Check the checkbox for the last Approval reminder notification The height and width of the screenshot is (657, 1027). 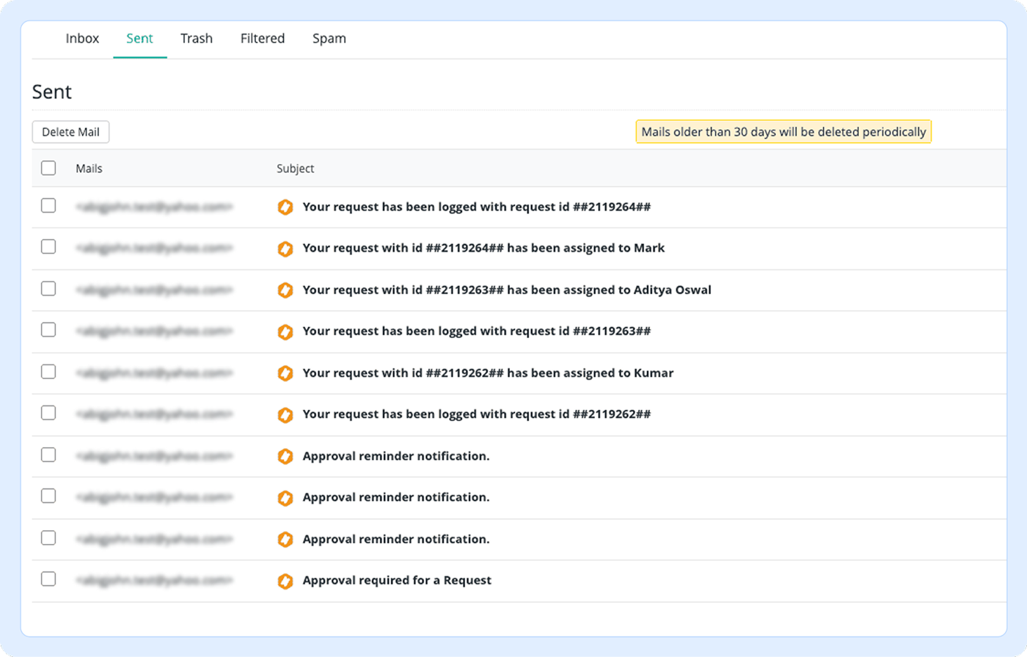point(48,538)
